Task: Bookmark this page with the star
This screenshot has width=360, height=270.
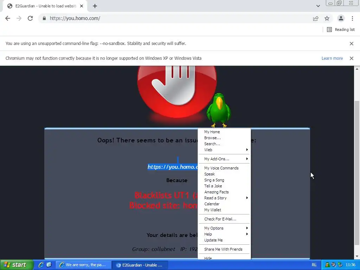Action: pyautogui.click(x=327, y=18)
